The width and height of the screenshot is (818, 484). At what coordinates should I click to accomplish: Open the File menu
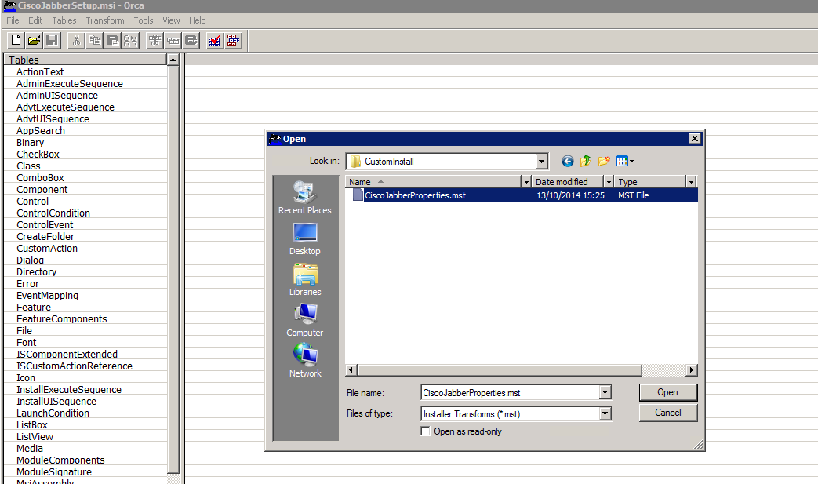(13, 20)
